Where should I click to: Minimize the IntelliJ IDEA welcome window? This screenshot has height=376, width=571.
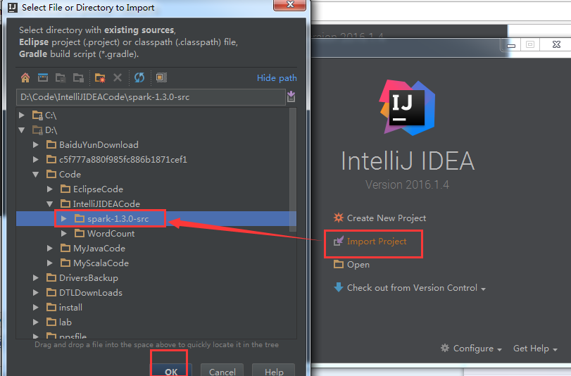coord(511,45)
